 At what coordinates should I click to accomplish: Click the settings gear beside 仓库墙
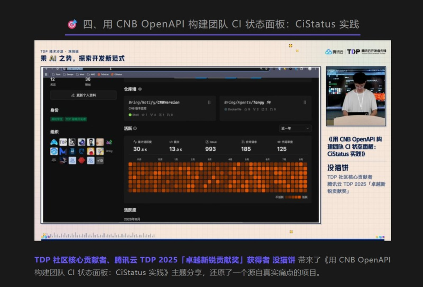tap(140, 89)
